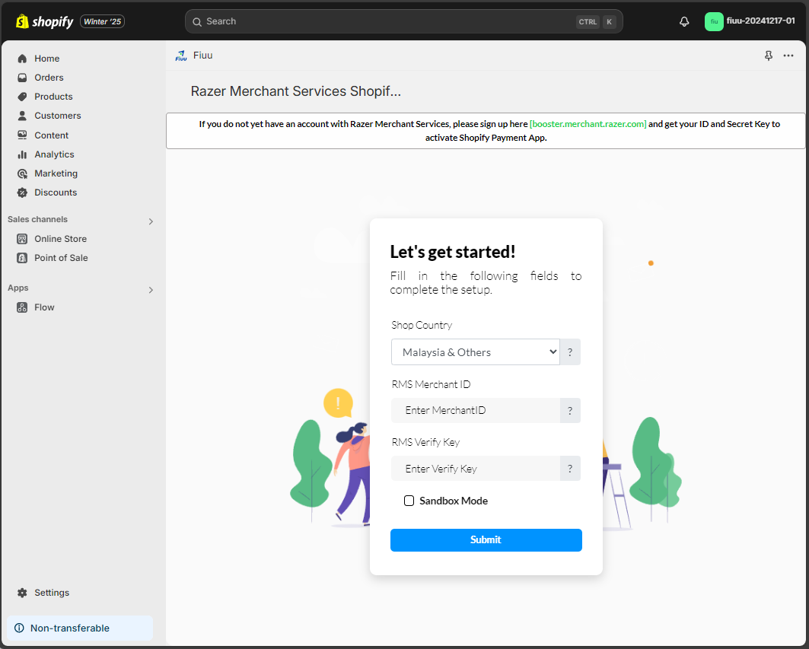Click the Flow app icon
Viewport: 809px width, 649px height.
(x=22, y=307)
